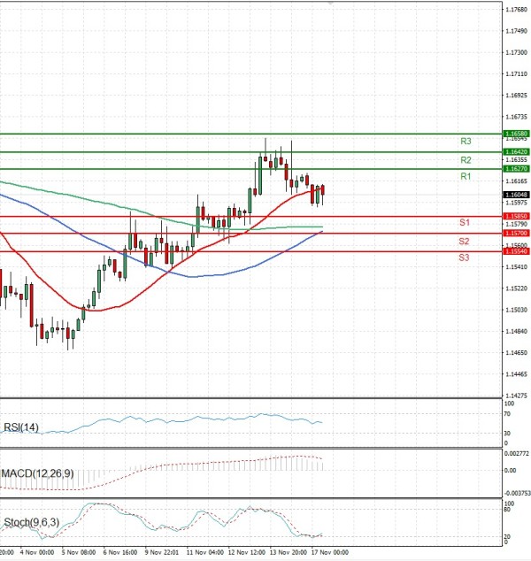Click the red 1.15850 price tag
This screenshot has width=531, height=561.
[x=516, y=216]
